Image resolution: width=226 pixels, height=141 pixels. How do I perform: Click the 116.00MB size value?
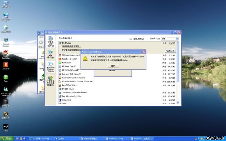click(x=171, y=82)
